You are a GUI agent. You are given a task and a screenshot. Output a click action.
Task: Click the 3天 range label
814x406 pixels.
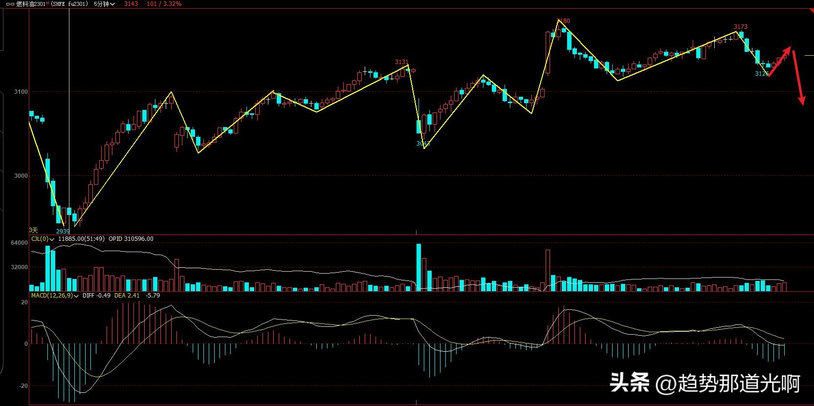(33, 230)
